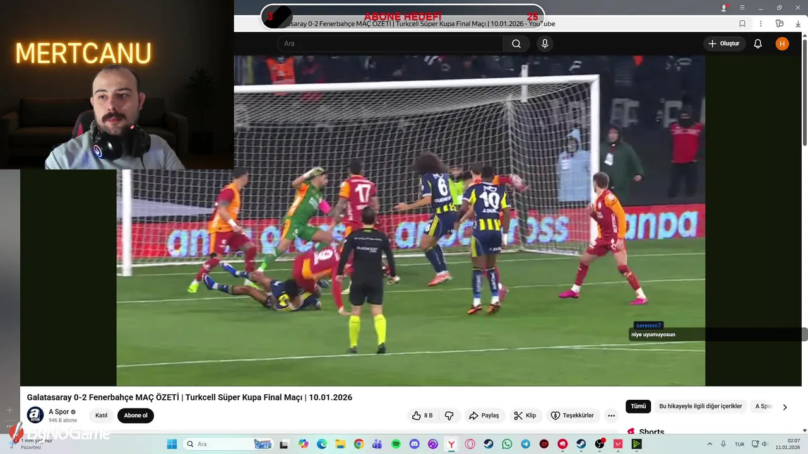Image resolution: width=808 pixels, height=454 pixels.
Task: Open Telegram from the taskbar
Action: tap(525, 444)
